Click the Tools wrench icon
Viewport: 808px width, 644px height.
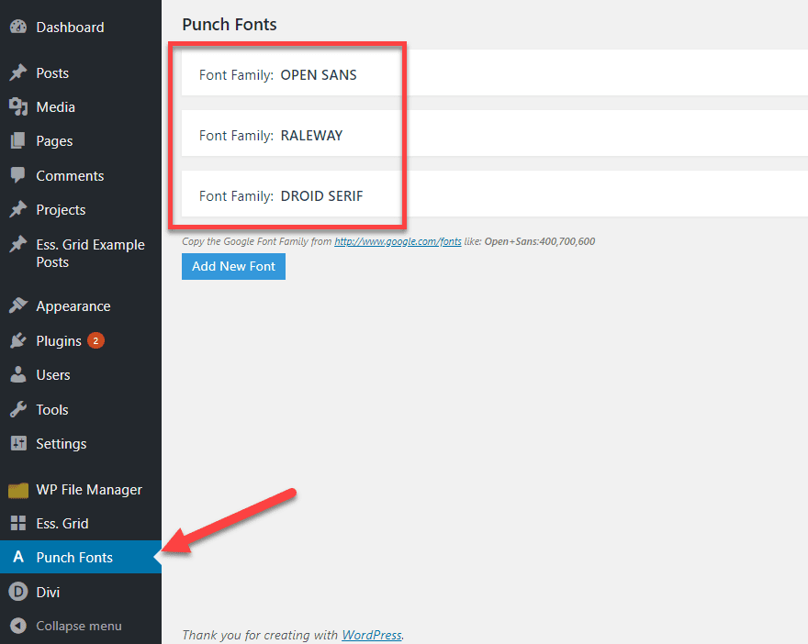click(17, 410)
